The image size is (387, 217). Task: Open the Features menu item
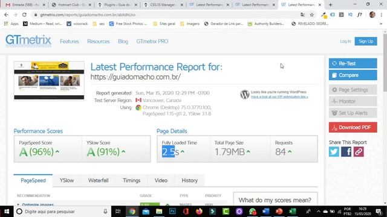click(70, 42)
